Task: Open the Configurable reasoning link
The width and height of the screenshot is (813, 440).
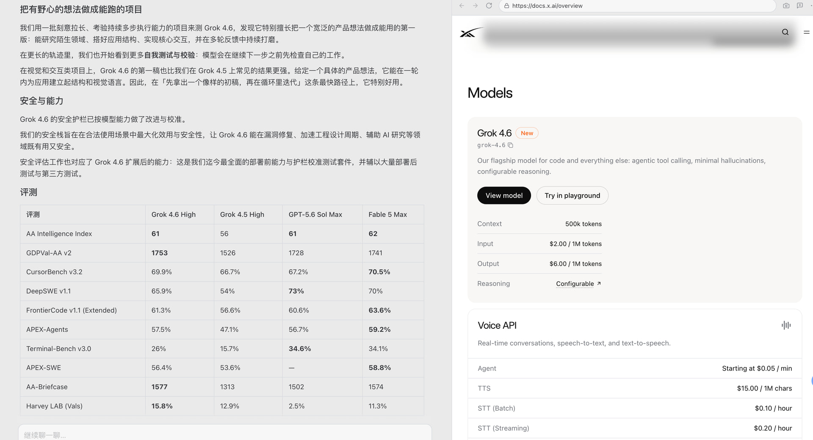Action: coord(578,283)
